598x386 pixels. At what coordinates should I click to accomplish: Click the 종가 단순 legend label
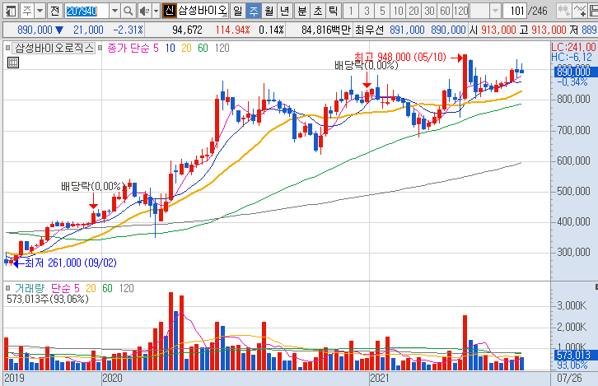point(128,48)
